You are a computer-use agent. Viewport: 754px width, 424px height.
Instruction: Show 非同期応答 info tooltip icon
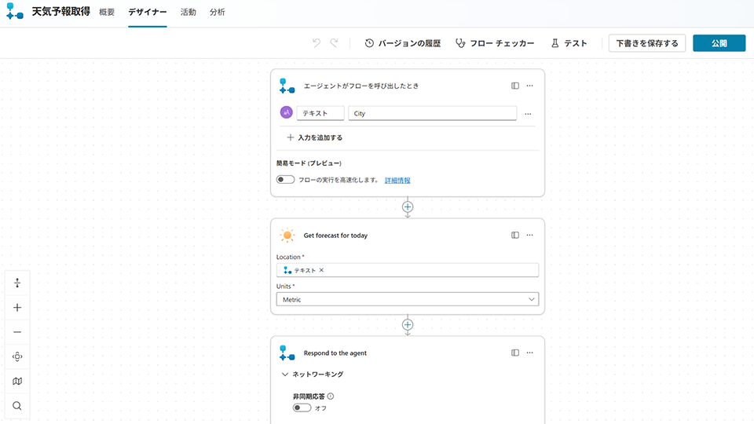pos(331,396)
